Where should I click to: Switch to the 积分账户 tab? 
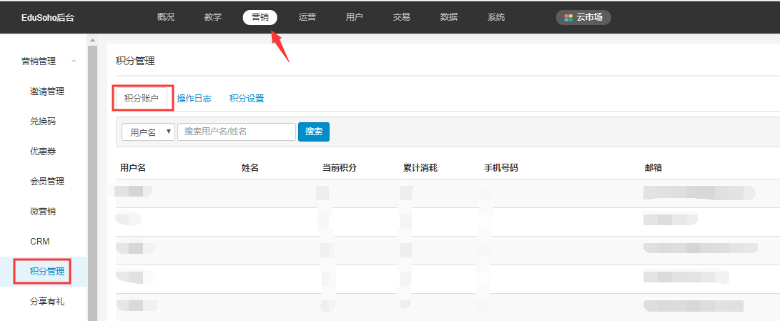142,99
